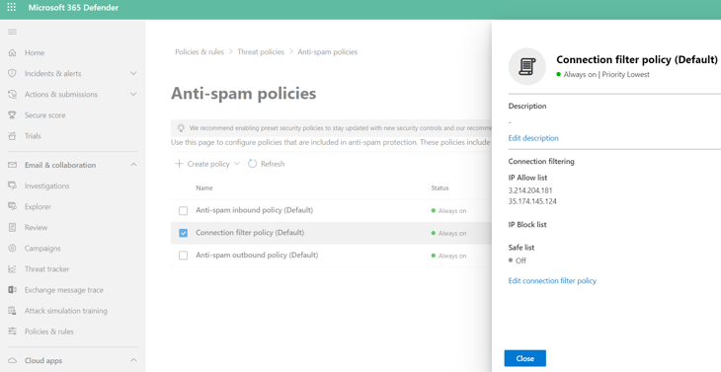Click the Actions & submissions icon
This screenshot has height=372, width=721.
(x=13, y=94)
